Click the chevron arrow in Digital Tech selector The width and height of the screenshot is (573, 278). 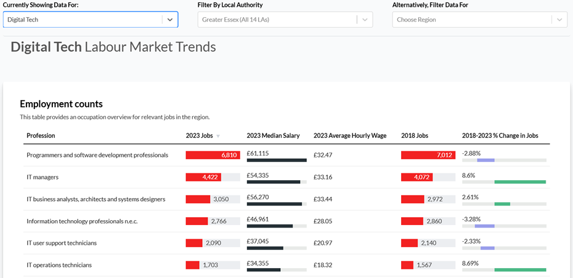(x=170, y=20)
